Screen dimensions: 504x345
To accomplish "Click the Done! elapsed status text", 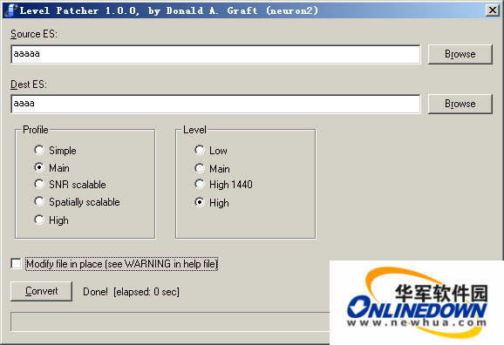I will coord(131,292).
